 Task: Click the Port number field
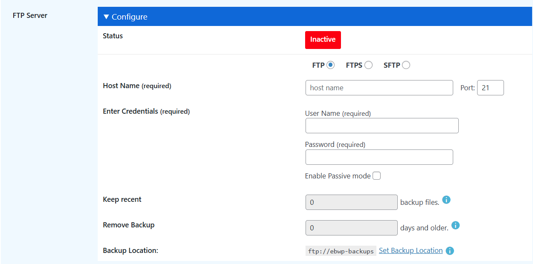pos(490,88)
